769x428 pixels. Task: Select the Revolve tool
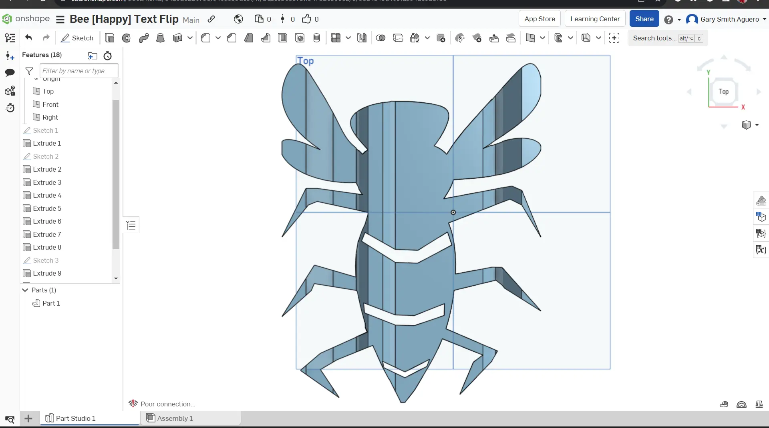tap(127, 38)
